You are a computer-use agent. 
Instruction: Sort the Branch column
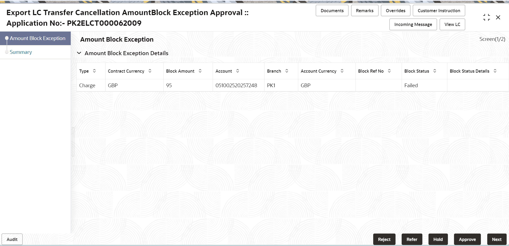click(287, 71)
